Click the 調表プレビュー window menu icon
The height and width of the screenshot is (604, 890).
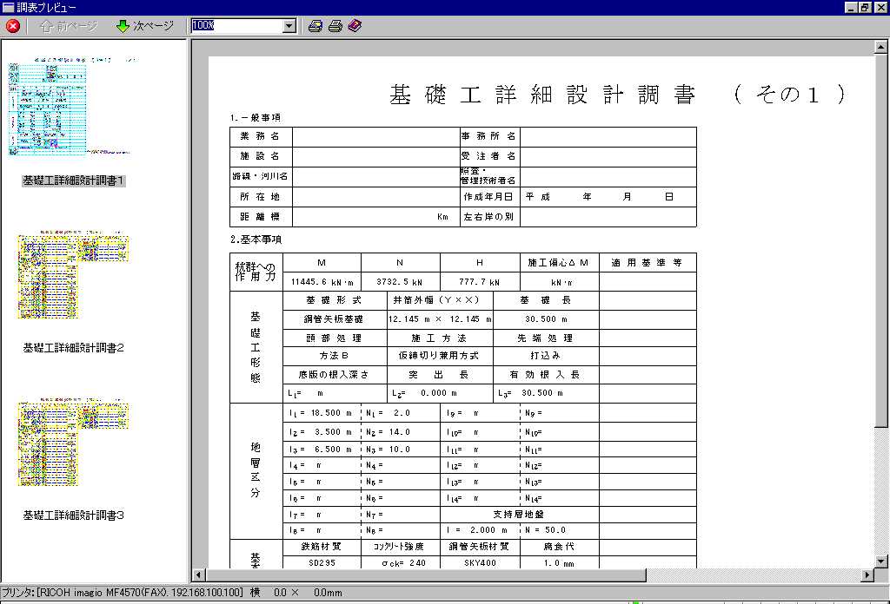pos(8,7)
